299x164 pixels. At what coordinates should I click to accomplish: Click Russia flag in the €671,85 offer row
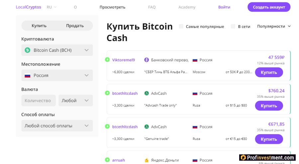coord(195,127)
